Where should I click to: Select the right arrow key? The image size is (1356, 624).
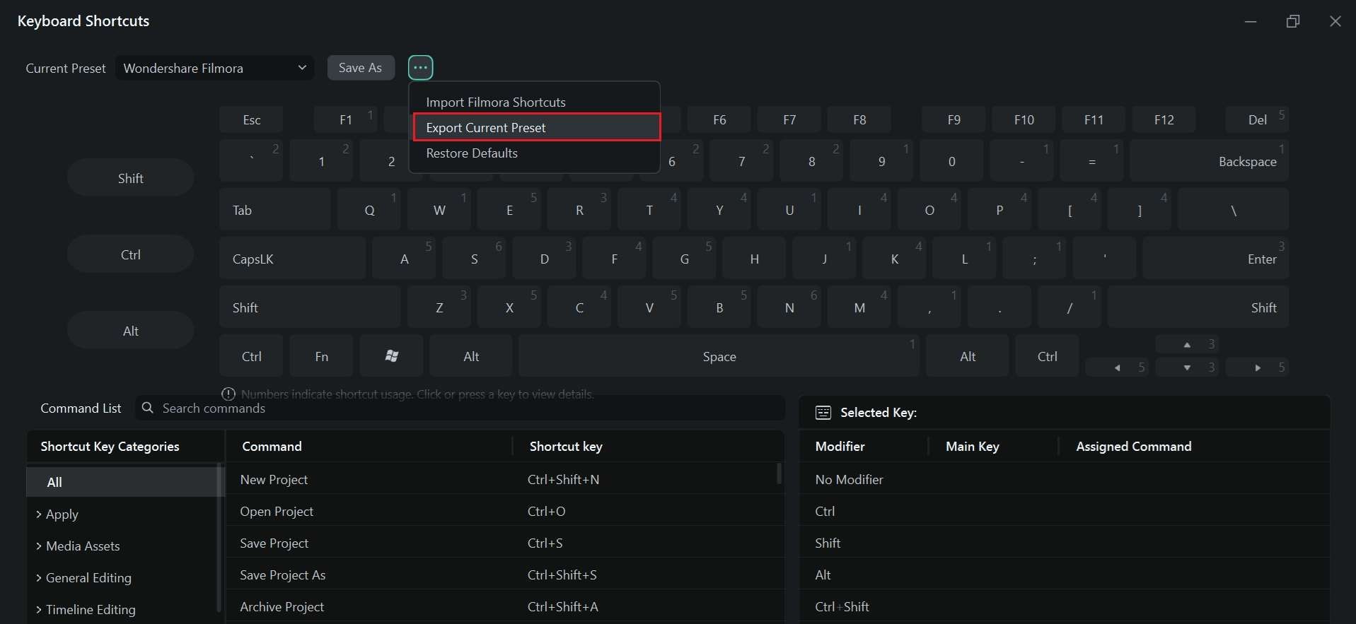point(1257,367)
